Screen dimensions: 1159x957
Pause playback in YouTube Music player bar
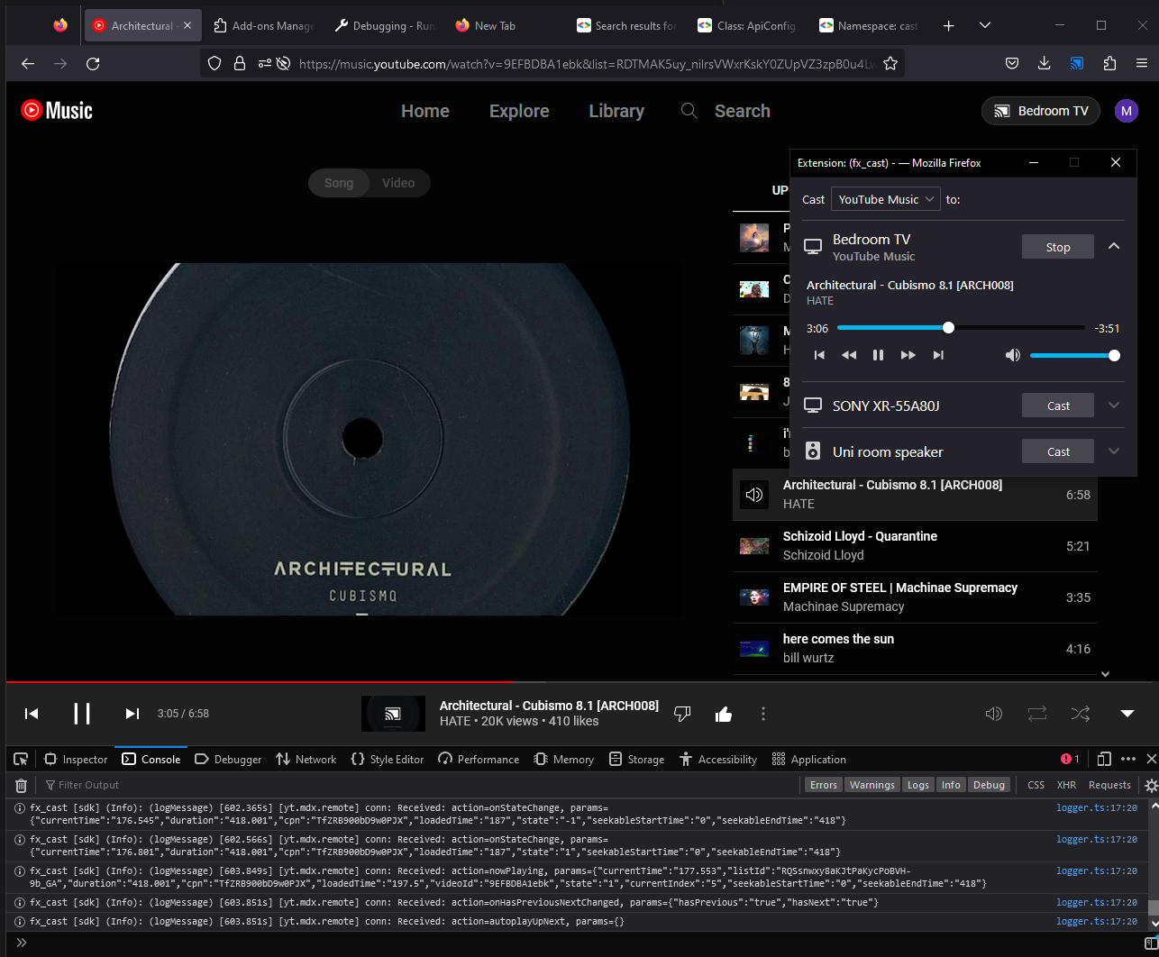point(82,714)
